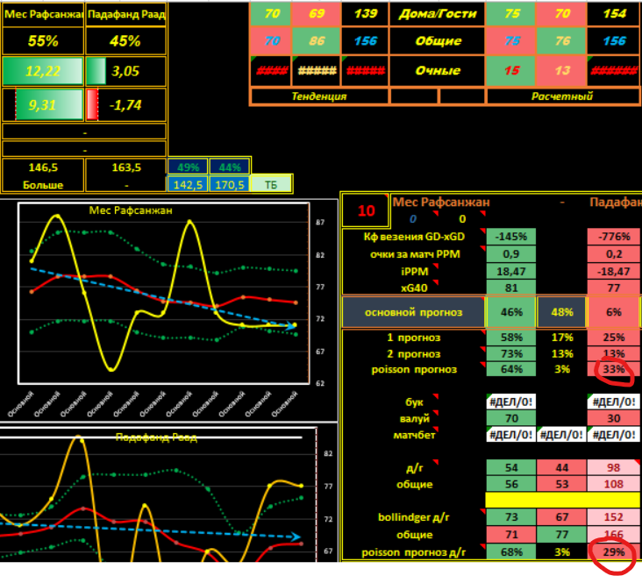Image resolution: width=642 pixels, height=576 pixels.
Task: Select the red-bordered cell showing 10
Action: pyautogui.click(x=366, y=210)
